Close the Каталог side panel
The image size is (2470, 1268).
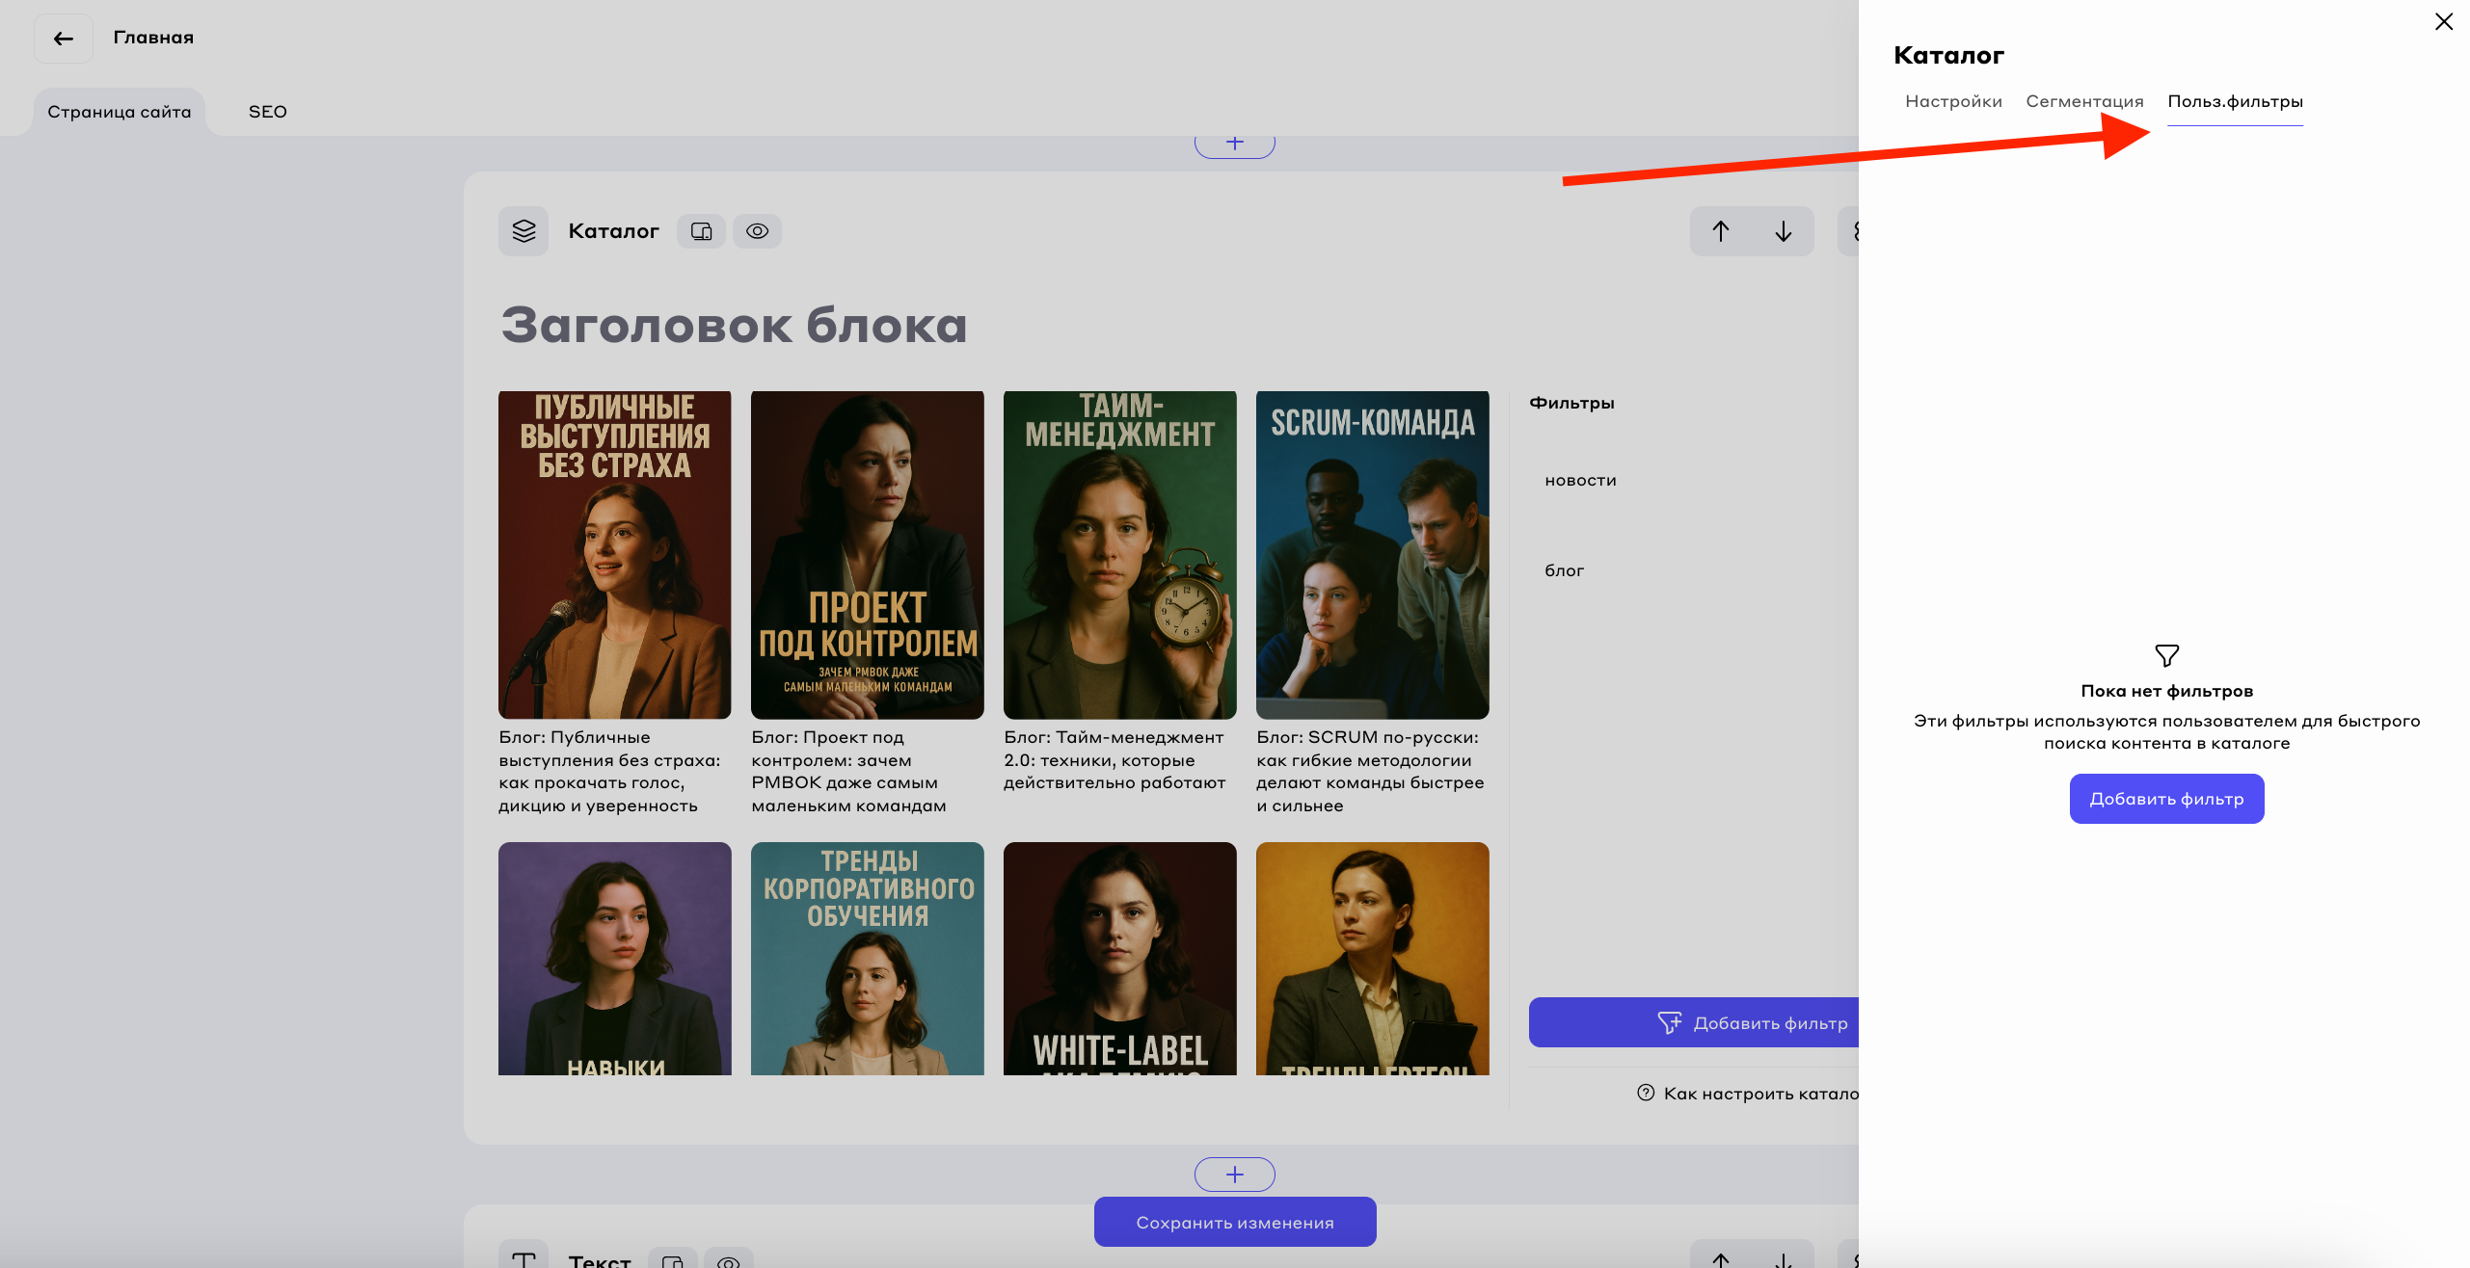[x=2443, y=21]
